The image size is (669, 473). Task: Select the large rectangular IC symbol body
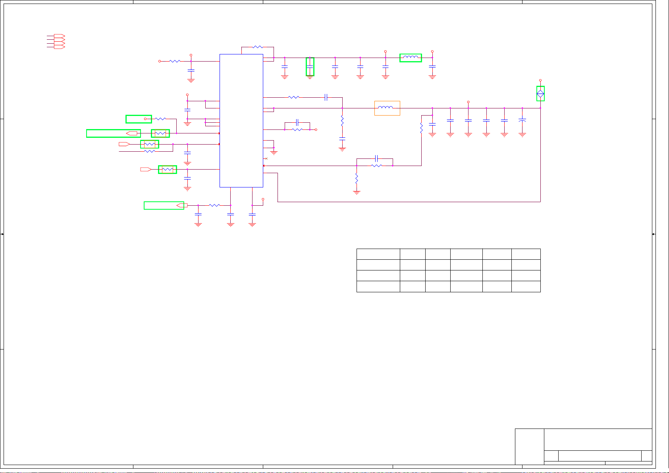point(241,121)
